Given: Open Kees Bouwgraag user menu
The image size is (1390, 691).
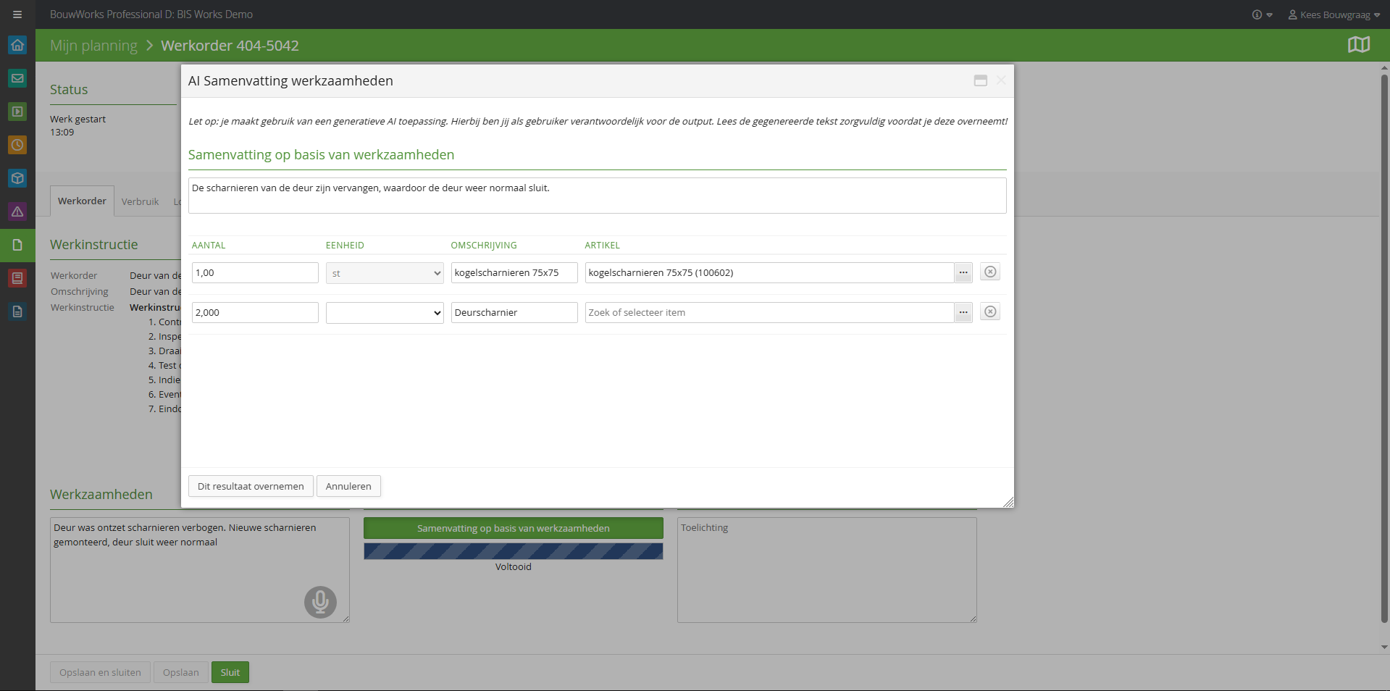Looking at the screenshot, I should coord(1334,14).
